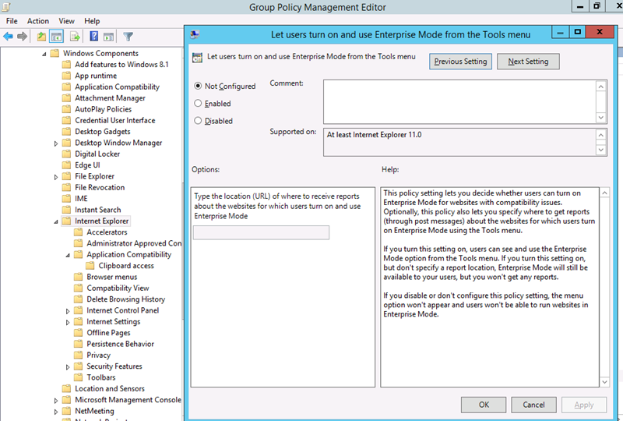623x421 pixels.
Task: Expand the Desktop Window Manager tree node
Action: click(x=56, y=143)
